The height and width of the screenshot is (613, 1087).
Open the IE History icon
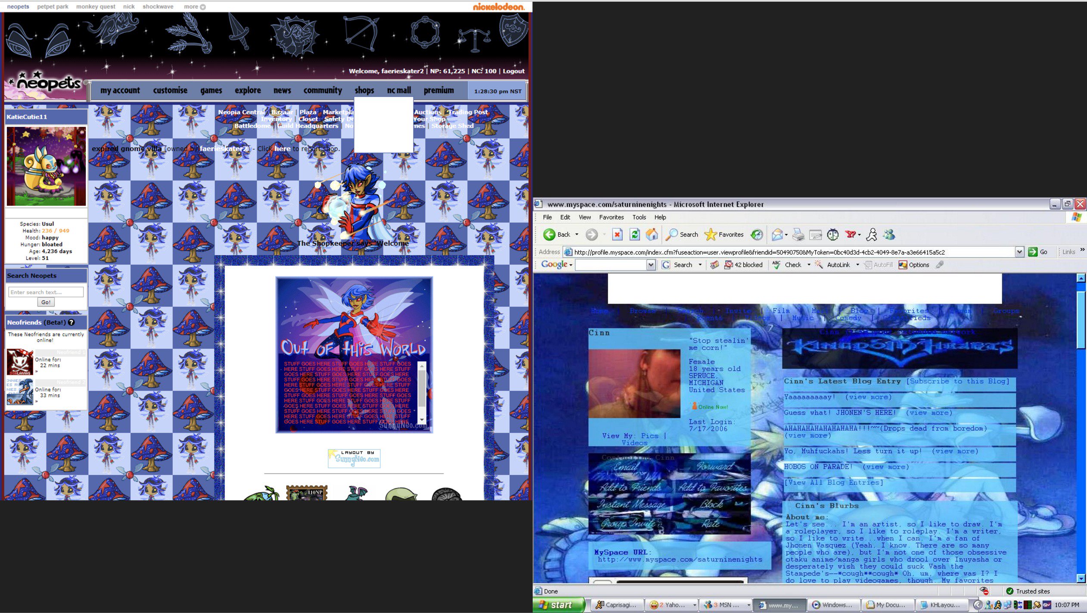[x=757, y=234]
